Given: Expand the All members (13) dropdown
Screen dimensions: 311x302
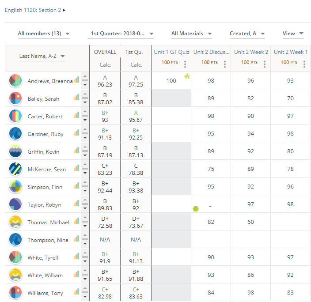Looking at the screenshot, I should click(43, 34).
